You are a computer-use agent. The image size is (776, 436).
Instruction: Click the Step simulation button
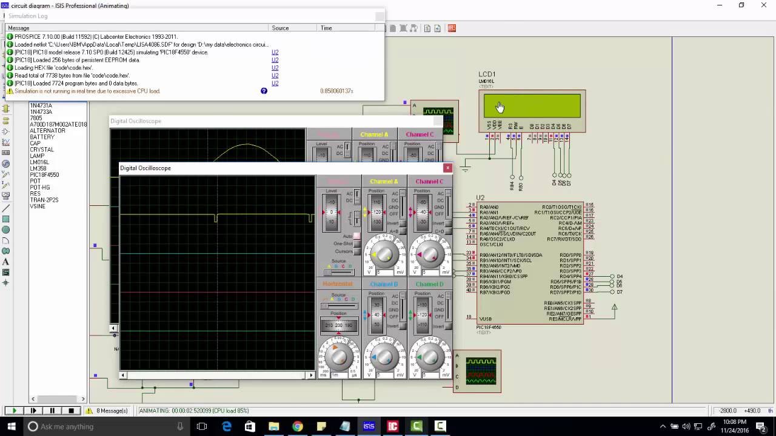pos(33,411)
